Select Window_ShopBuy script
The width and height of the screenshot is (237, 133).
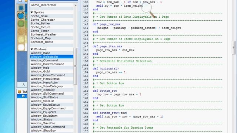click(x=52, y=130)
